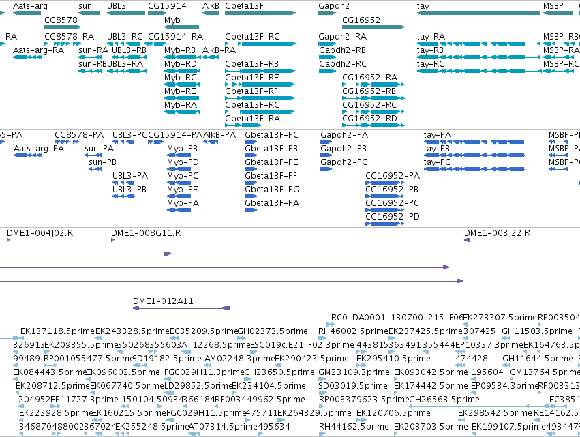
Task: Click transcript Gbeta13F-RA
Action: coord(252,119)
